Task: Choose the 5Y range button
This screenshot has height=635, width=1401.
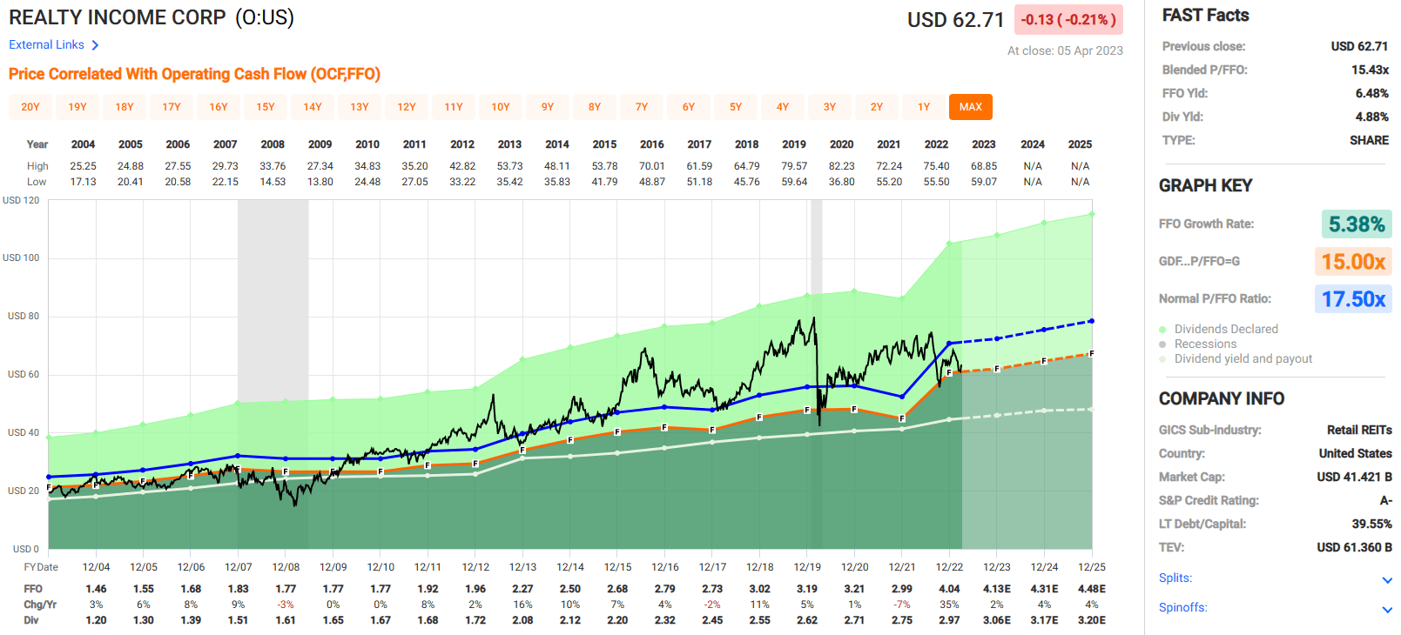Action: 736,107
